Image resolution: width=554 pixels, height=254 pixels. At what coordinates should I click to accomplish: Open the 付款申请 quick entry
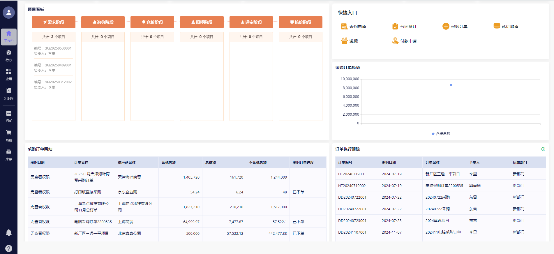tap(405, 41)
